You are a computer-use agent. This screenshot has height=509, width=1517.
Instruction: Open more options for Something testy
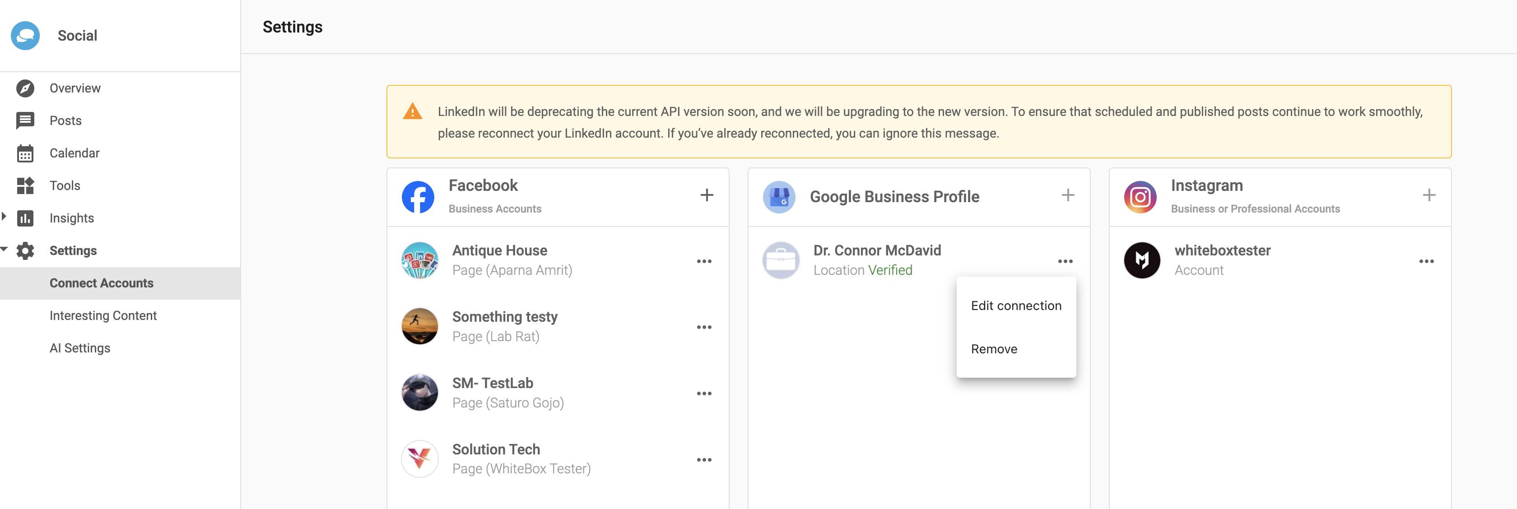(704, 327)
